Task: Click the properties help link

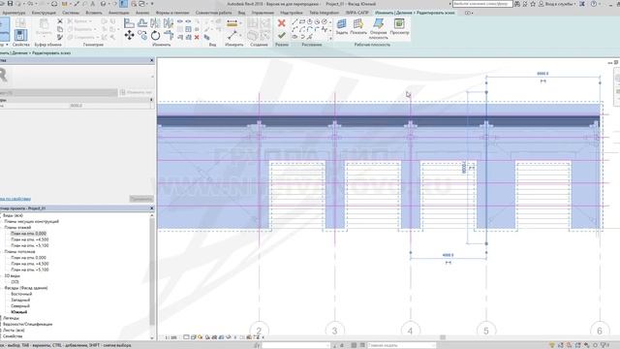Action: pyautogui.click(x=15, y=199)
